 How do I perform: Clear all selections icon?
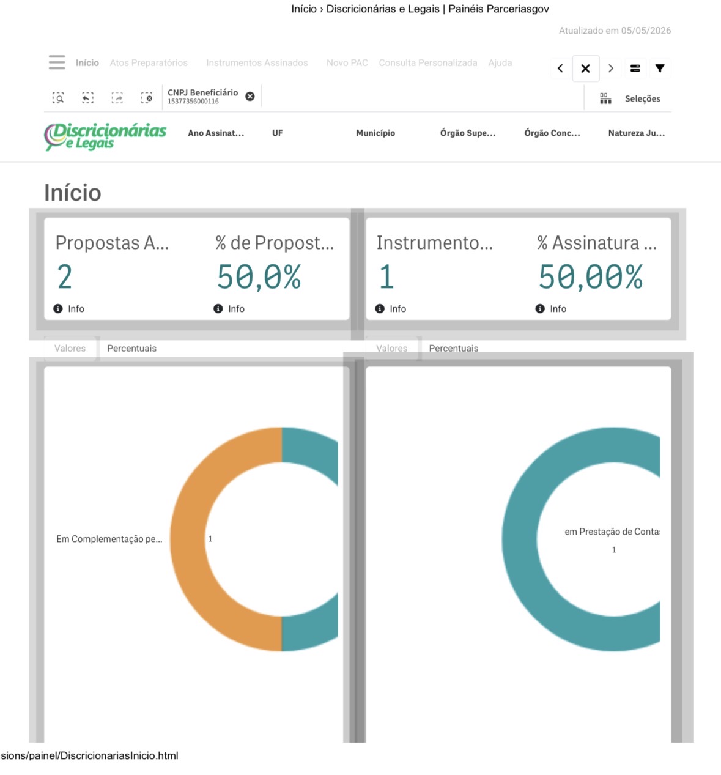(147, 98)
